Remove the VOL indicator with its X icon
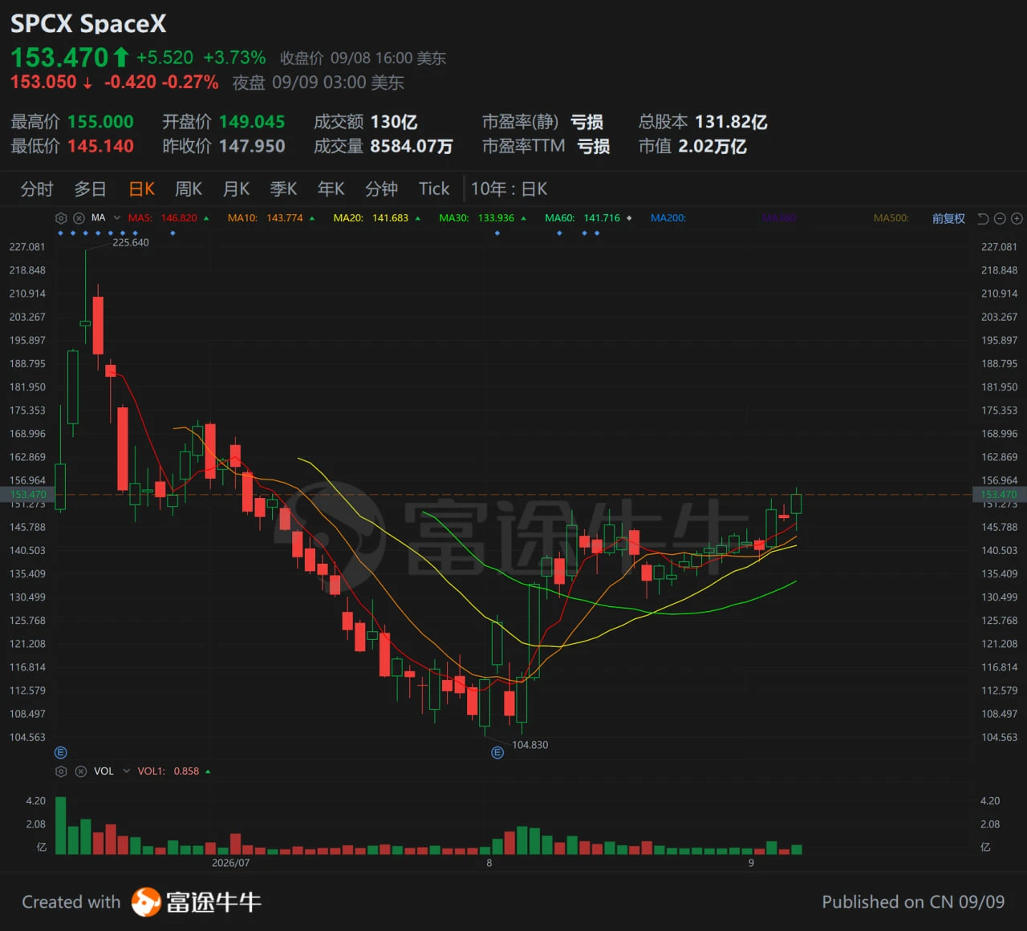 tap(80, 771)
